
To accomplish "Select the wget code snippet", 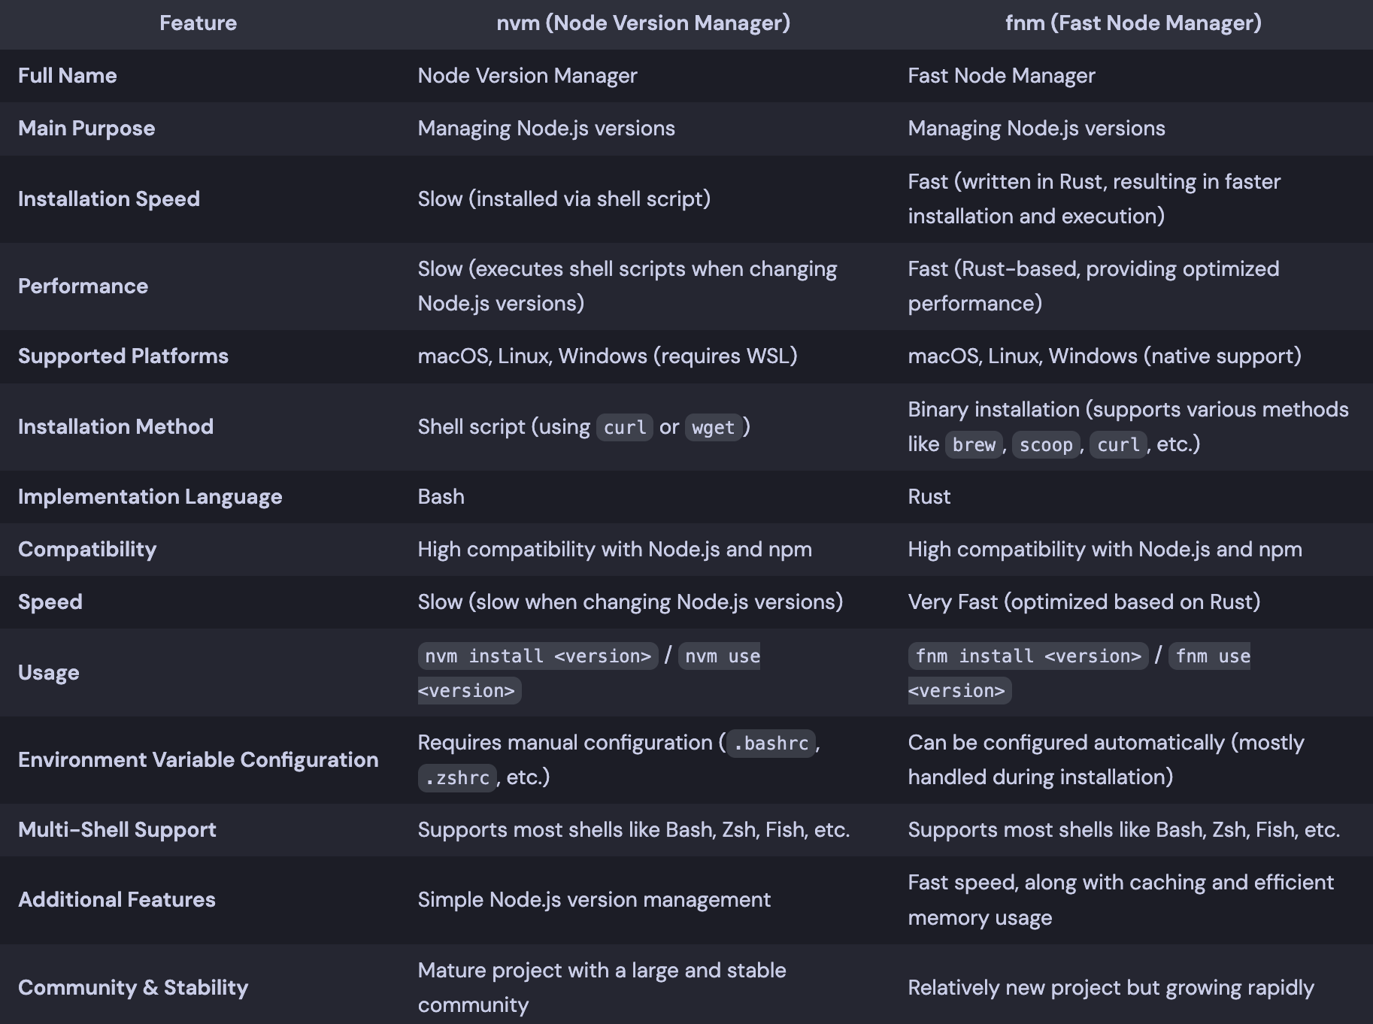I will (712, 427).
